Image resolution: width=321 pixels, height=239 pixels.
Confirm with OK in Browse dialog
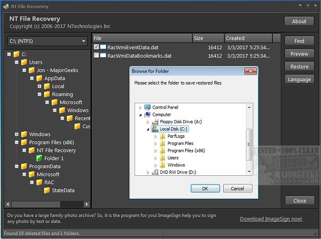tap(205, 188)
